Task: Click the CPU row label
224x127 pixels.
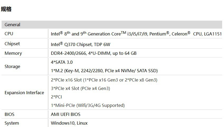Action: coord(9,34)
